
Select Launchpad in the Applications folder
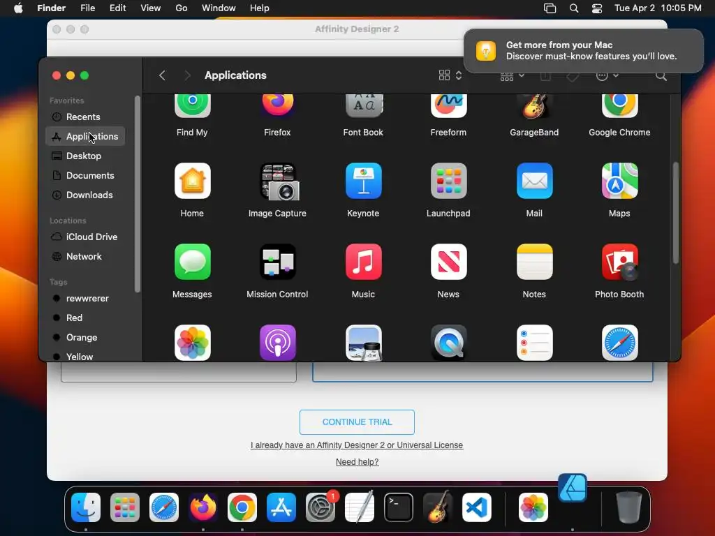(449, 181)
